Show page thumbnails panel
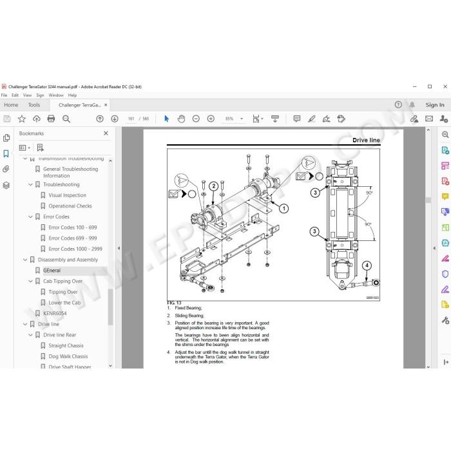 [x=6, y=138]
